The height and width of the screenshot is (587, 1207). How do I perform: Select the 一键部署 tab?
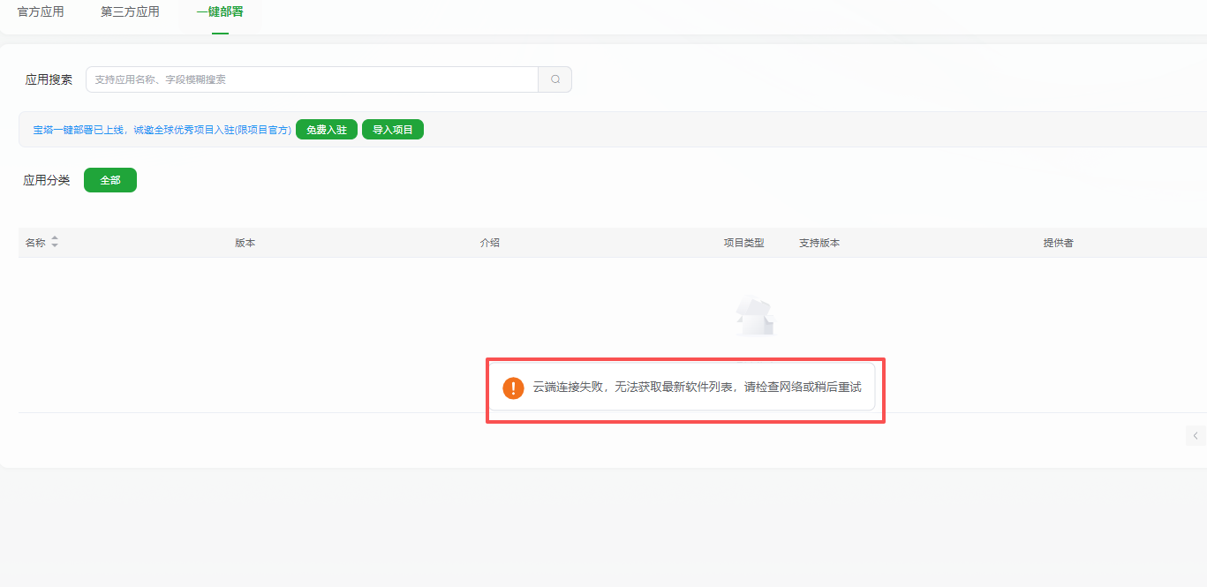click(219, 11)
